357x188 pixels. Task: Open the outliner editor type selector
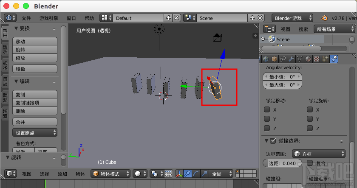tap(269, 29)
